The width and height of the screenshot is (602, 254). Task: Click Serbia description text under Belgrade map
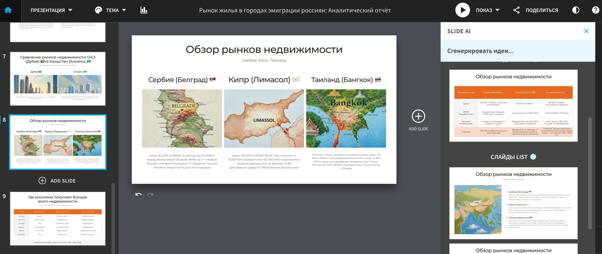coord(182,162)
